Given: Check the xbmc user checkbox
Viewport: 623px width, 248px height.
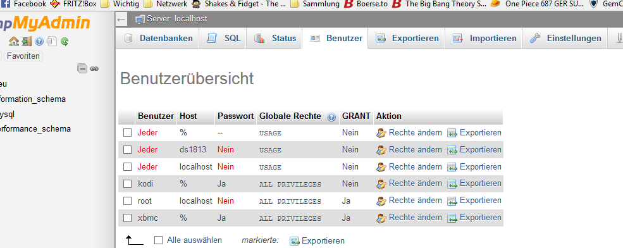Looking at the screenshot, I should (x=127, y=218).
